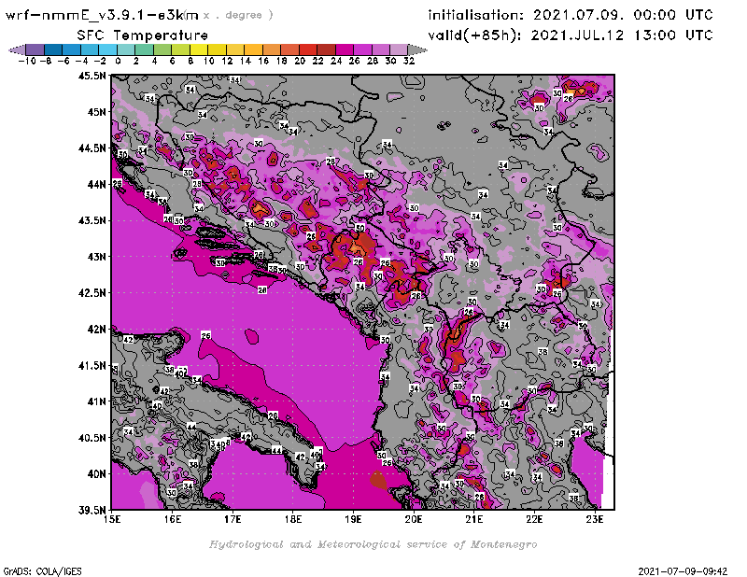Click the 2021-07-09-09:42 timestamp
Image resolution: width=747 pixels, height=577 pixels.
[683, 571]
